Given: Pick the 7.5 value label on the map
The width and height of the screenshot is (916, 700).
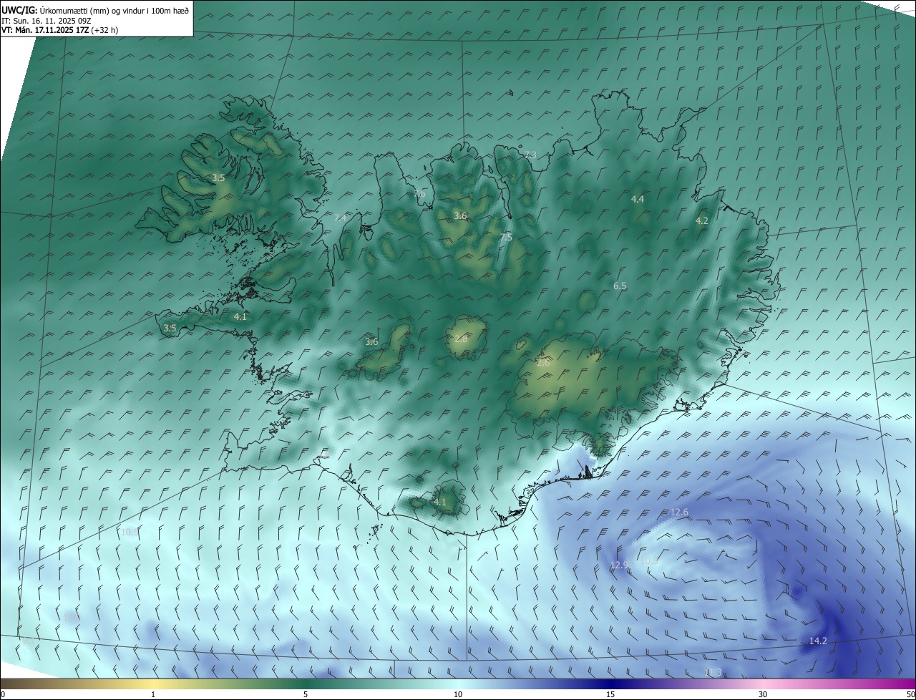Looking at the screenshot, I should 506,237.
